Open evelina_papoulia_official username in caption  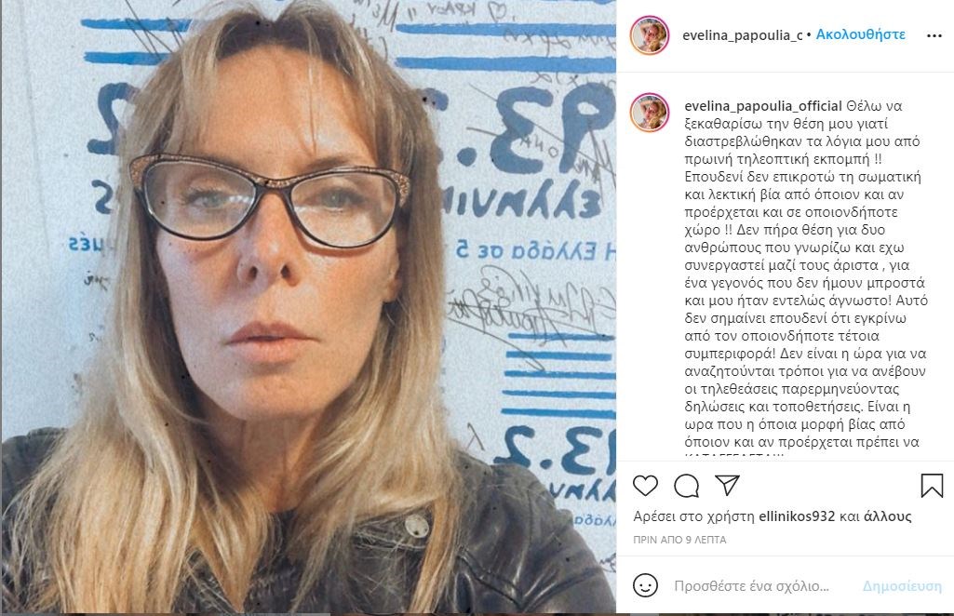click(x=763, y=106)
